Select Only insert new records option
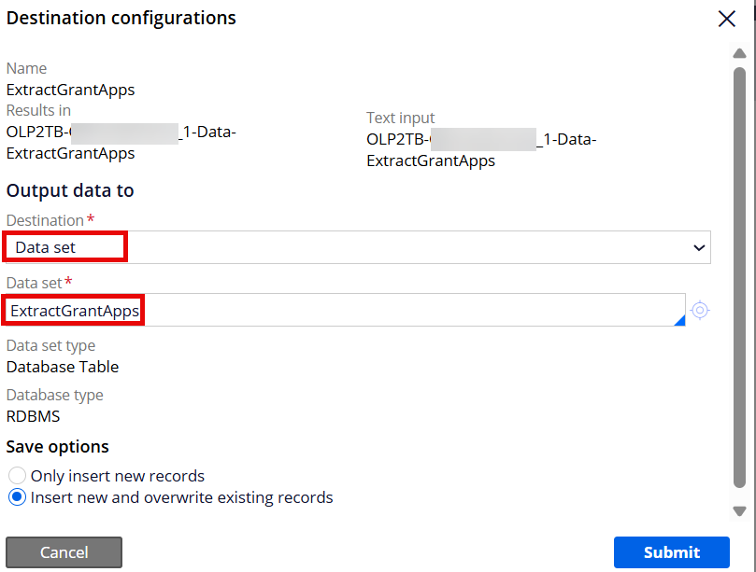Screen dimensions: 756x572 18,476
